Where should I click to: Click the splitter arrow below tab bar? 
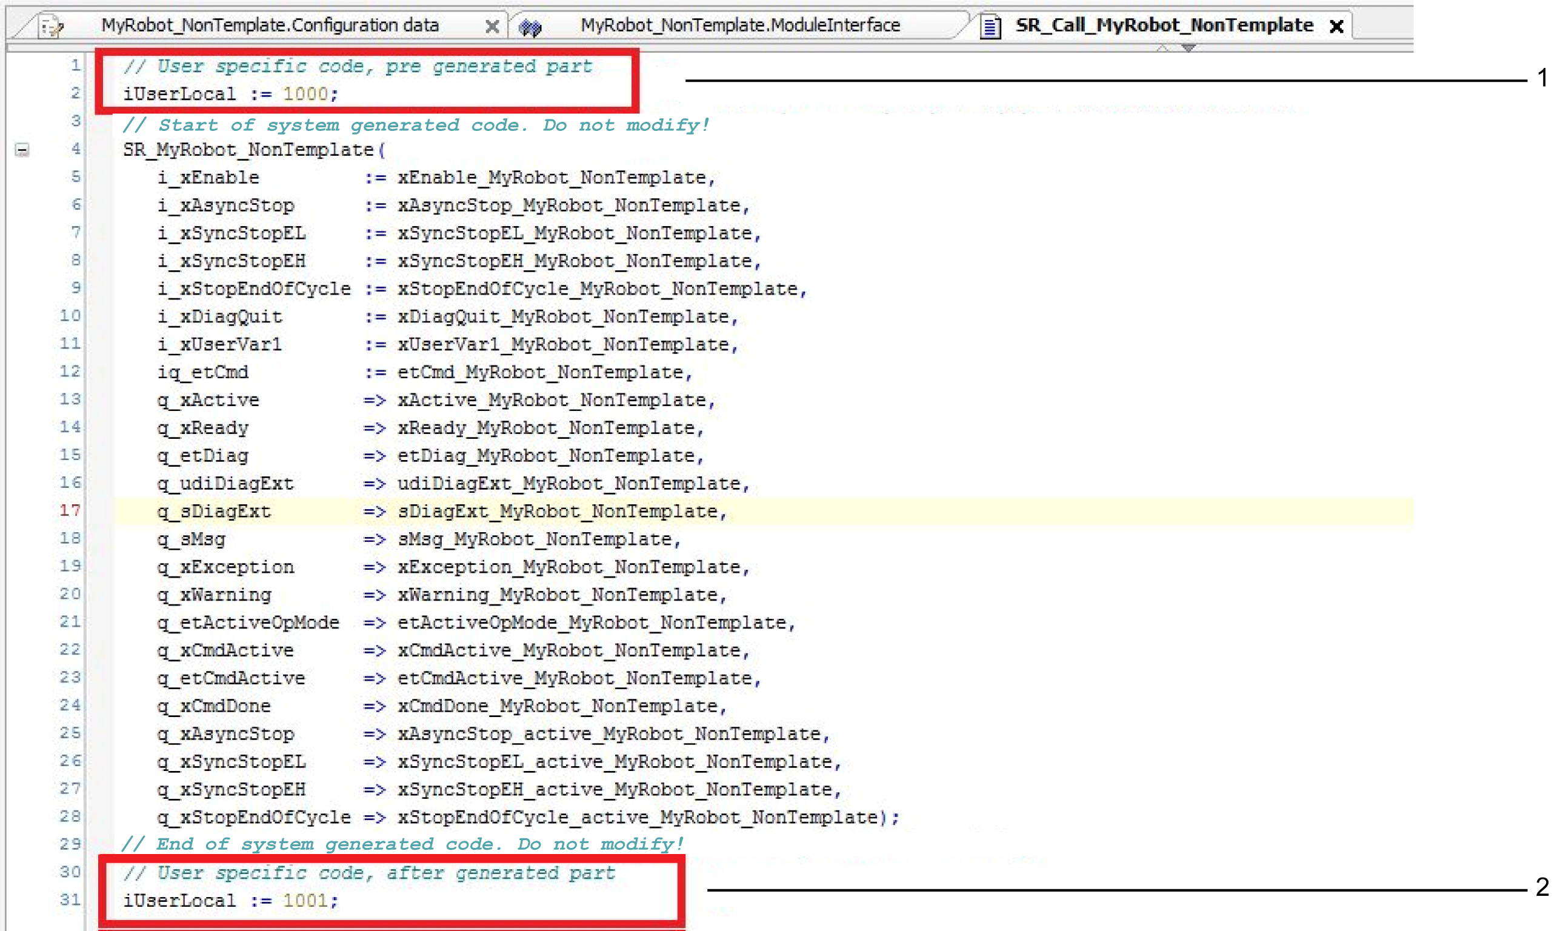coord(1187,48)
